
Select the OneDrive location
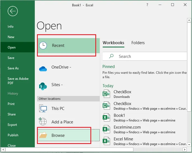[x=68, y=68]
